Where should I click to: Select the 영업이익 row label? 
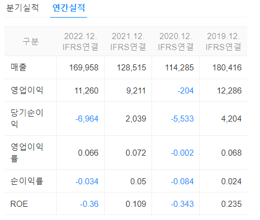coord(27,90)
